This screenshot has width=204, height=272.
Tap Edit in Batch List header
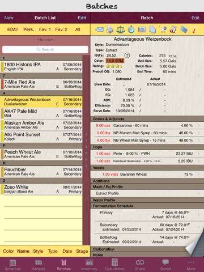(82, 18)
